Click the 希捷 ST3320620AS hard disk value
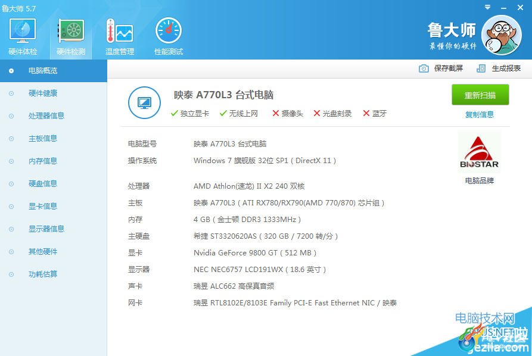532x356 pixels. [x=266, y=236]
